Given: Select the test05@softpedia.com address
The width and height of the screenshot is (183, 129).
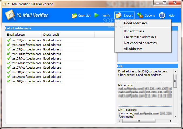Looking at the screenshot, I should point(26,58).
